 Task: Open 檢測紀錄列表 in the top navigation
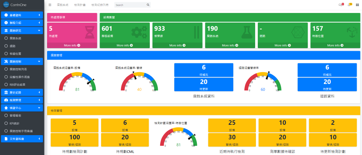coord(100,5)
